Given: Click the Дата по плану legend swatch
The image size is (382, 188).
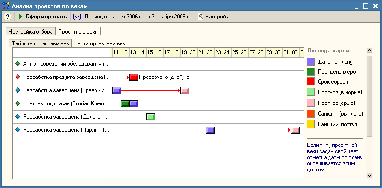Looking at the screenshot, I should (x=311, y=62).
